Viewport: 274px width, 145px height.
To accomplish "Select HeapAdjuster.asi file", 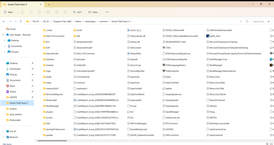I will pos(172,94).
